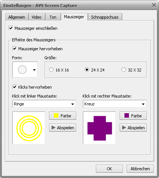Close the Einstellungen dialog window

(x=154, y=5)
